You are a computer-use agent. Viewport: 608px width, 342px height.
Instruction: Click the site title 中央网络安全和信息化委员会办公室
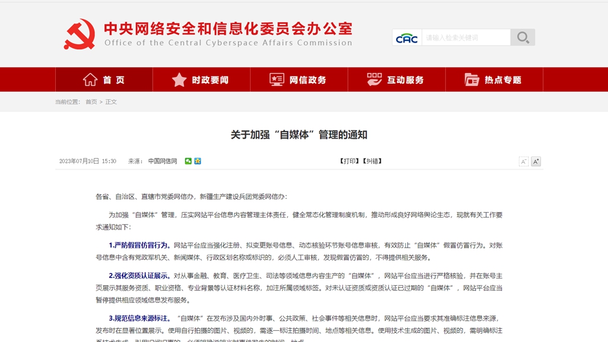tap(228, 28)
